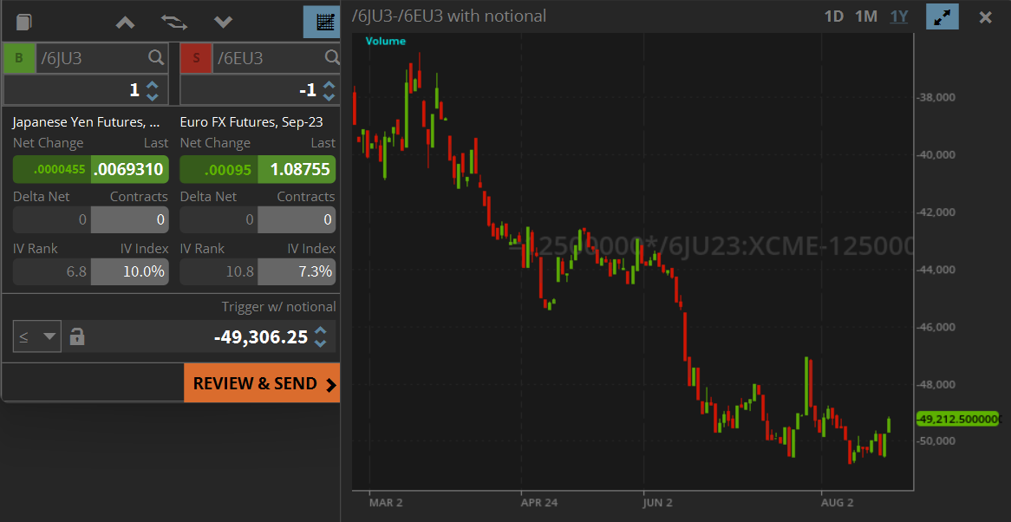This screenshot has width=1011, height=522.
Task: Unlock the trigger notional lock icon
Action: point(76,336)
